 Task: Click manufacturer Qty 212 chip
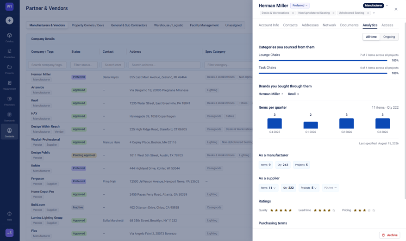(283, 165)
